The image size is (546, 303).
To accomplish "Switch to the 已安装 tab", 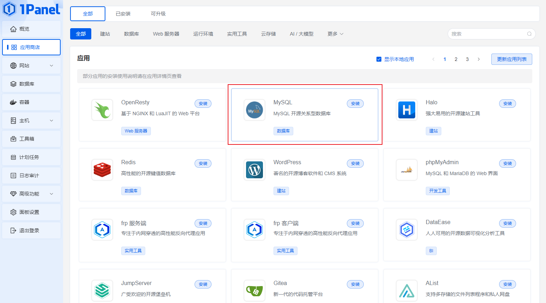I will pyautogui.click(x=123, y=14).
